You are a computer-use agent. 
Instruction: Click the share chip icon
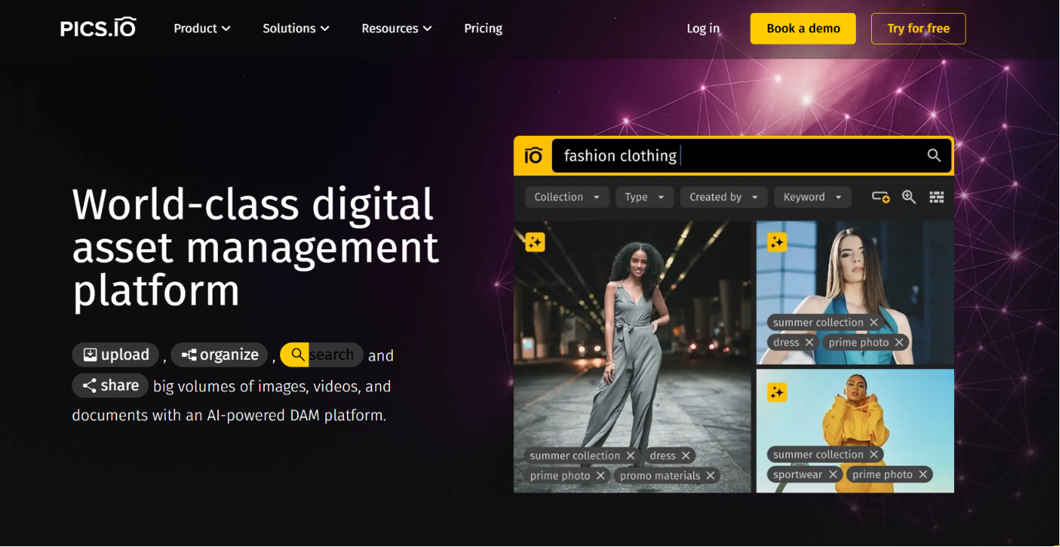tap(89, 385)
